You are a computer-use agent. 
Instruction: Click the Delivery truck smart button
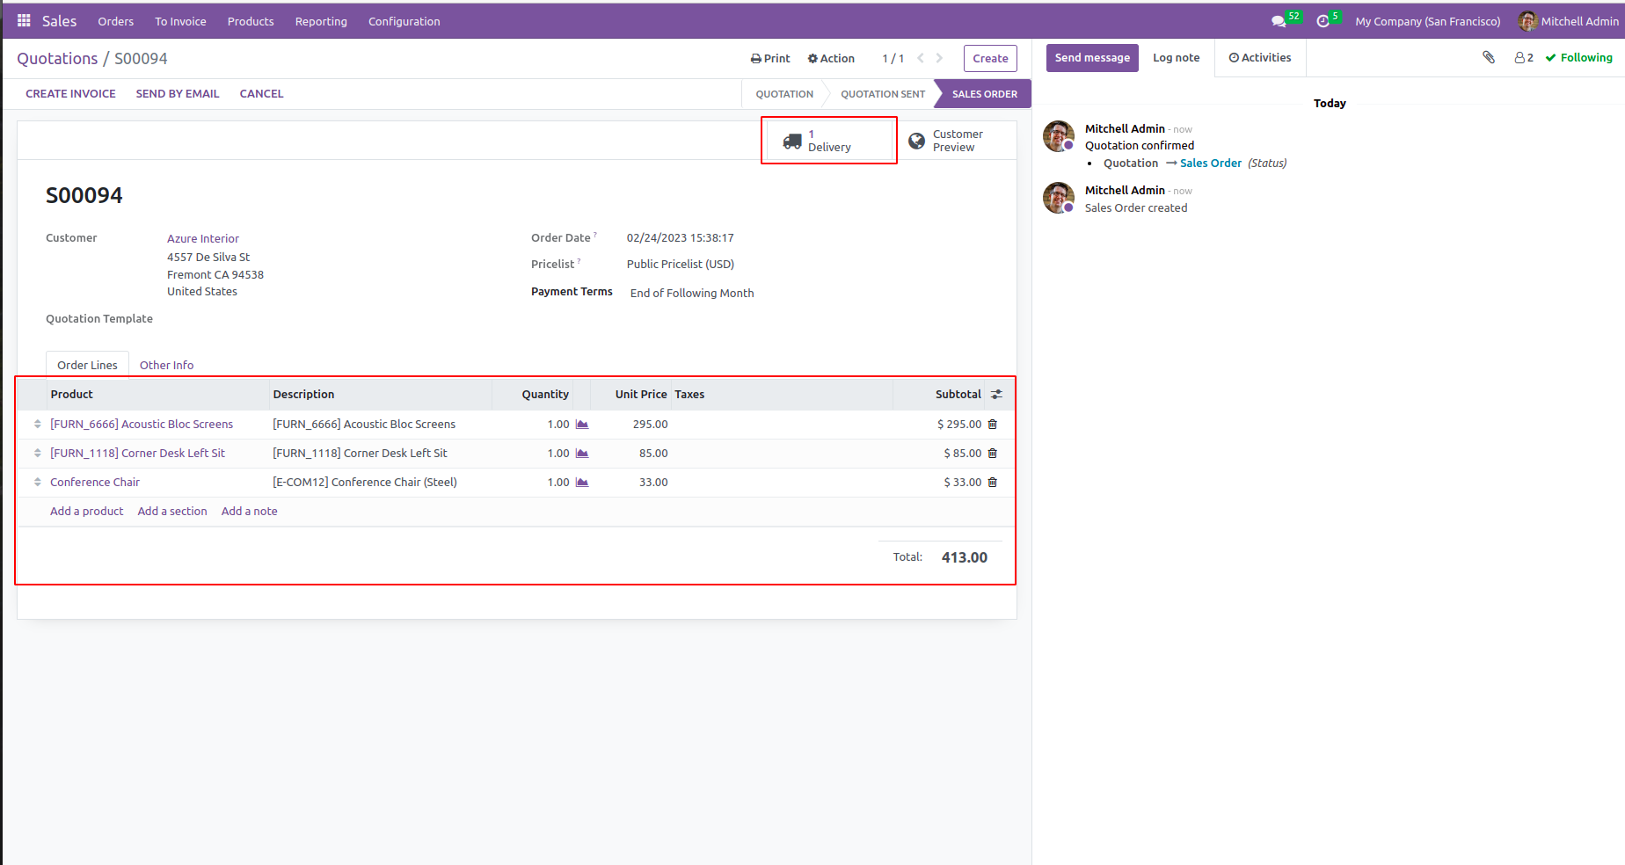pyautogui.click(x=828, y=141)
